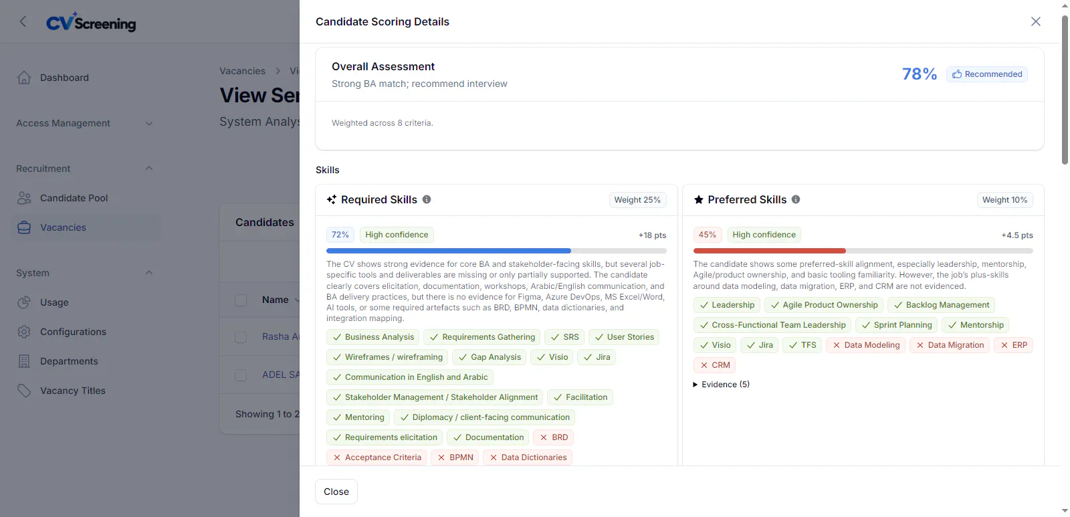Collapse the System section chevron
The height and width of the screenshot is (517, 1070).
(x=149, y=273)
